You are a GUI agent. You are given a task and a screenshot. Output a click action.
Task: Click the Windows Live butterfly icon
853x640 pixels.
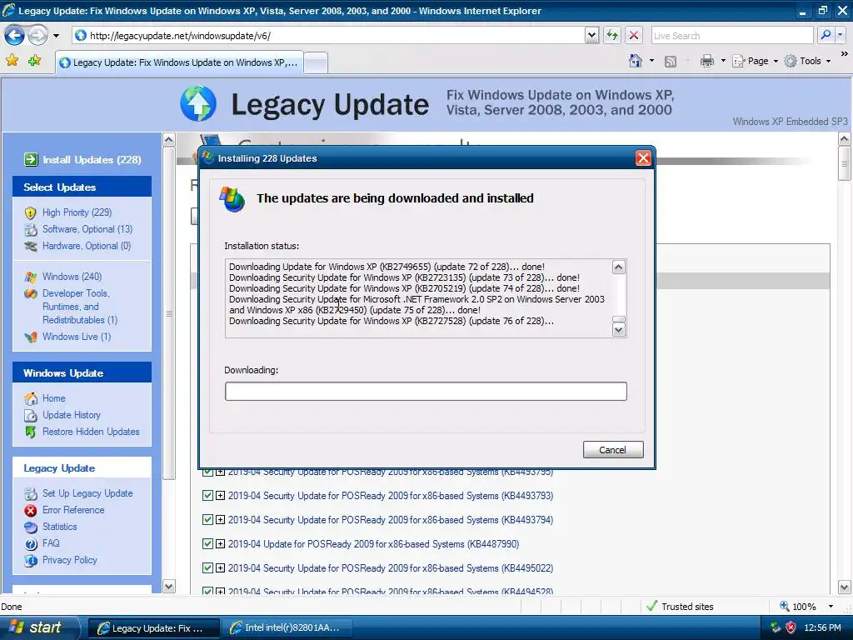[31, 337]
